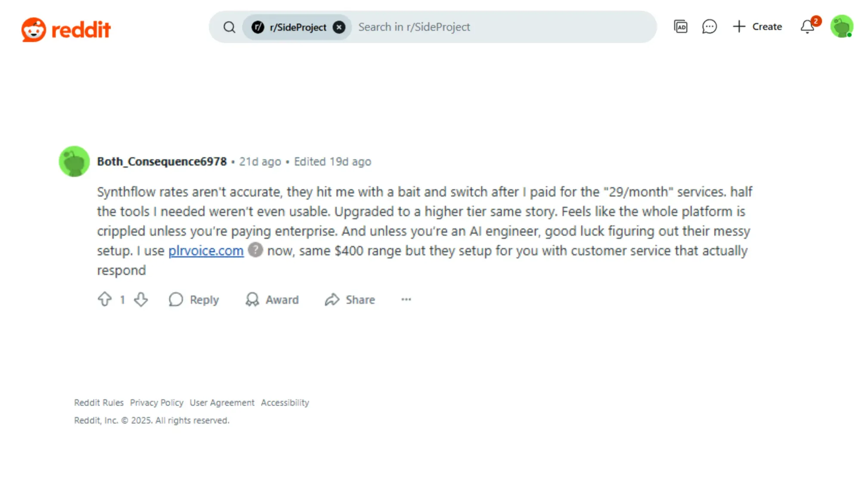Click the search magnifying glass icon
Screen dimensions: 861x484
pos(229,27)
